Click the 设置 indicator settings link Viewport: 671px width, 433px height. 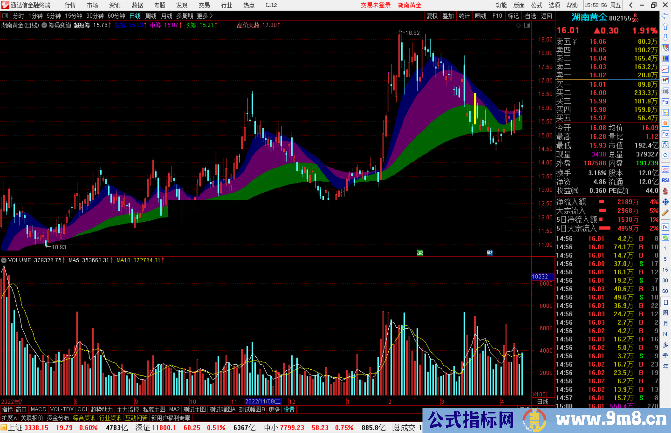pos(289,409)
